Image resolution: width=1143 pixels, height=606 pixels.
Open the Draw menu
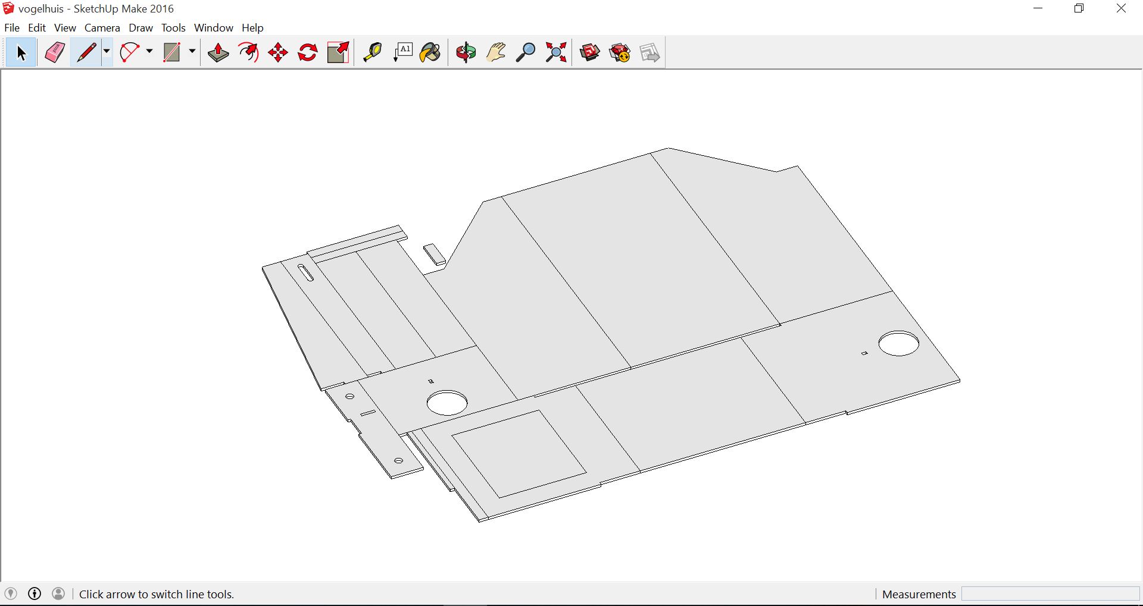click(141, 28)
